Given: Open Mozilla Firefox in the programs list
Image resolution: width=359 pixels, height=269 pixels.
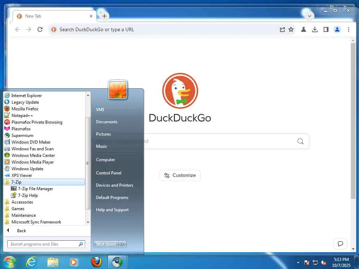Looking at the screenshot, I should [x=45, y=109].
